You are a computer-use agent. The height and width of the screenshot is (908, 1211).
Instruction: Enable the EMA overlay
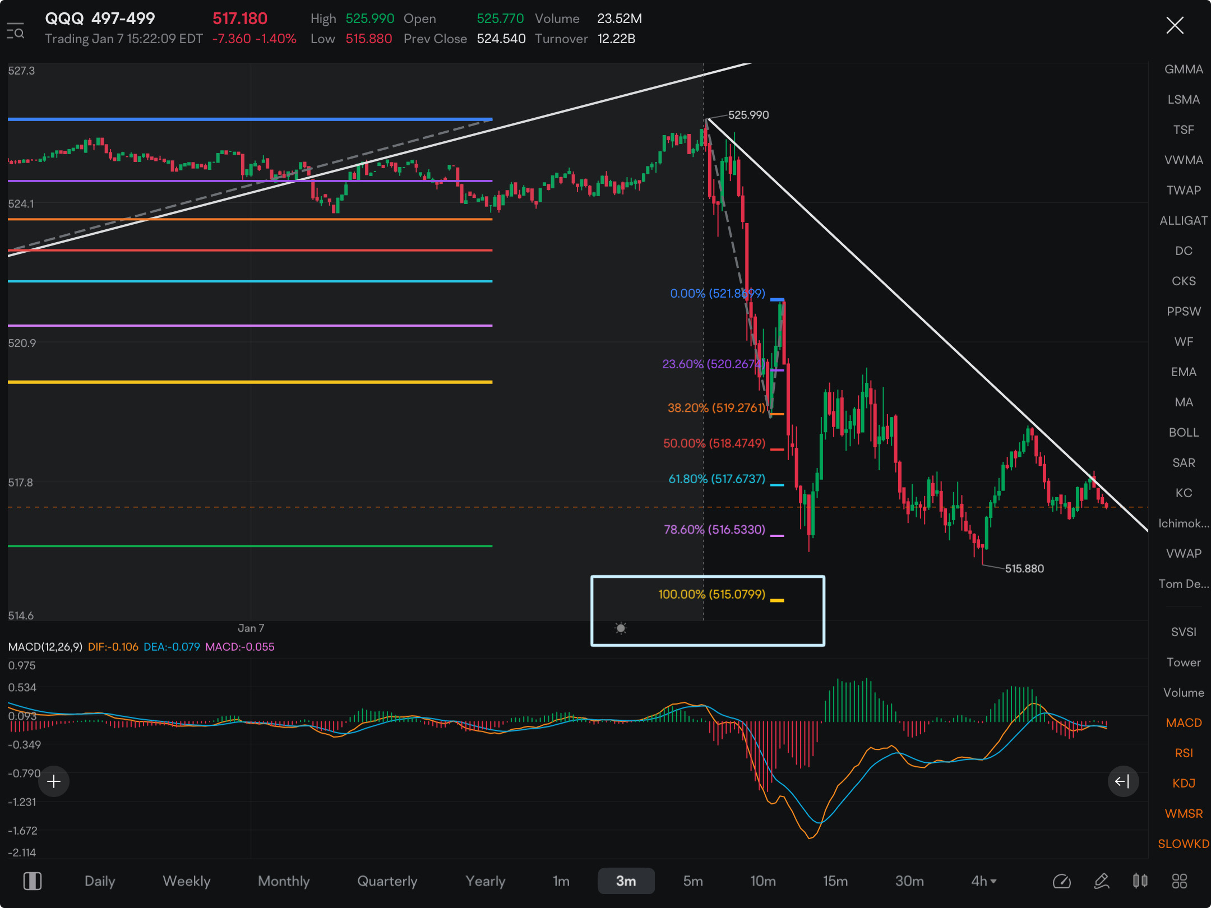(1184, 372)
